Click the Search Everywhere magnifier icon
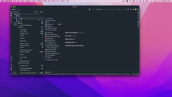Image resolution: width=172 pixels, height=97 pixels. [x=133, y=9]
